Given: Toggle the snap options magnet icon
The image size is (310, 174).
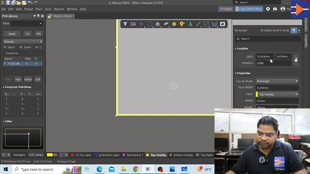Looking at the screenshot, I should point(133,24).
